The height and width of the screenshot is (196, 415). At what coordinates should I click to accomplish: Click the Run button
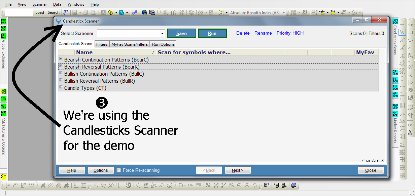tap(212, 33)
